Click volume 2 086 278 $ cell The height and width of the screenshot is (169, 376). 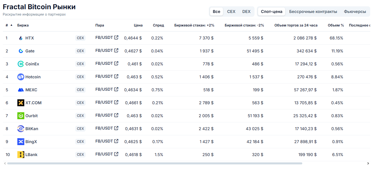click(305, 38)
